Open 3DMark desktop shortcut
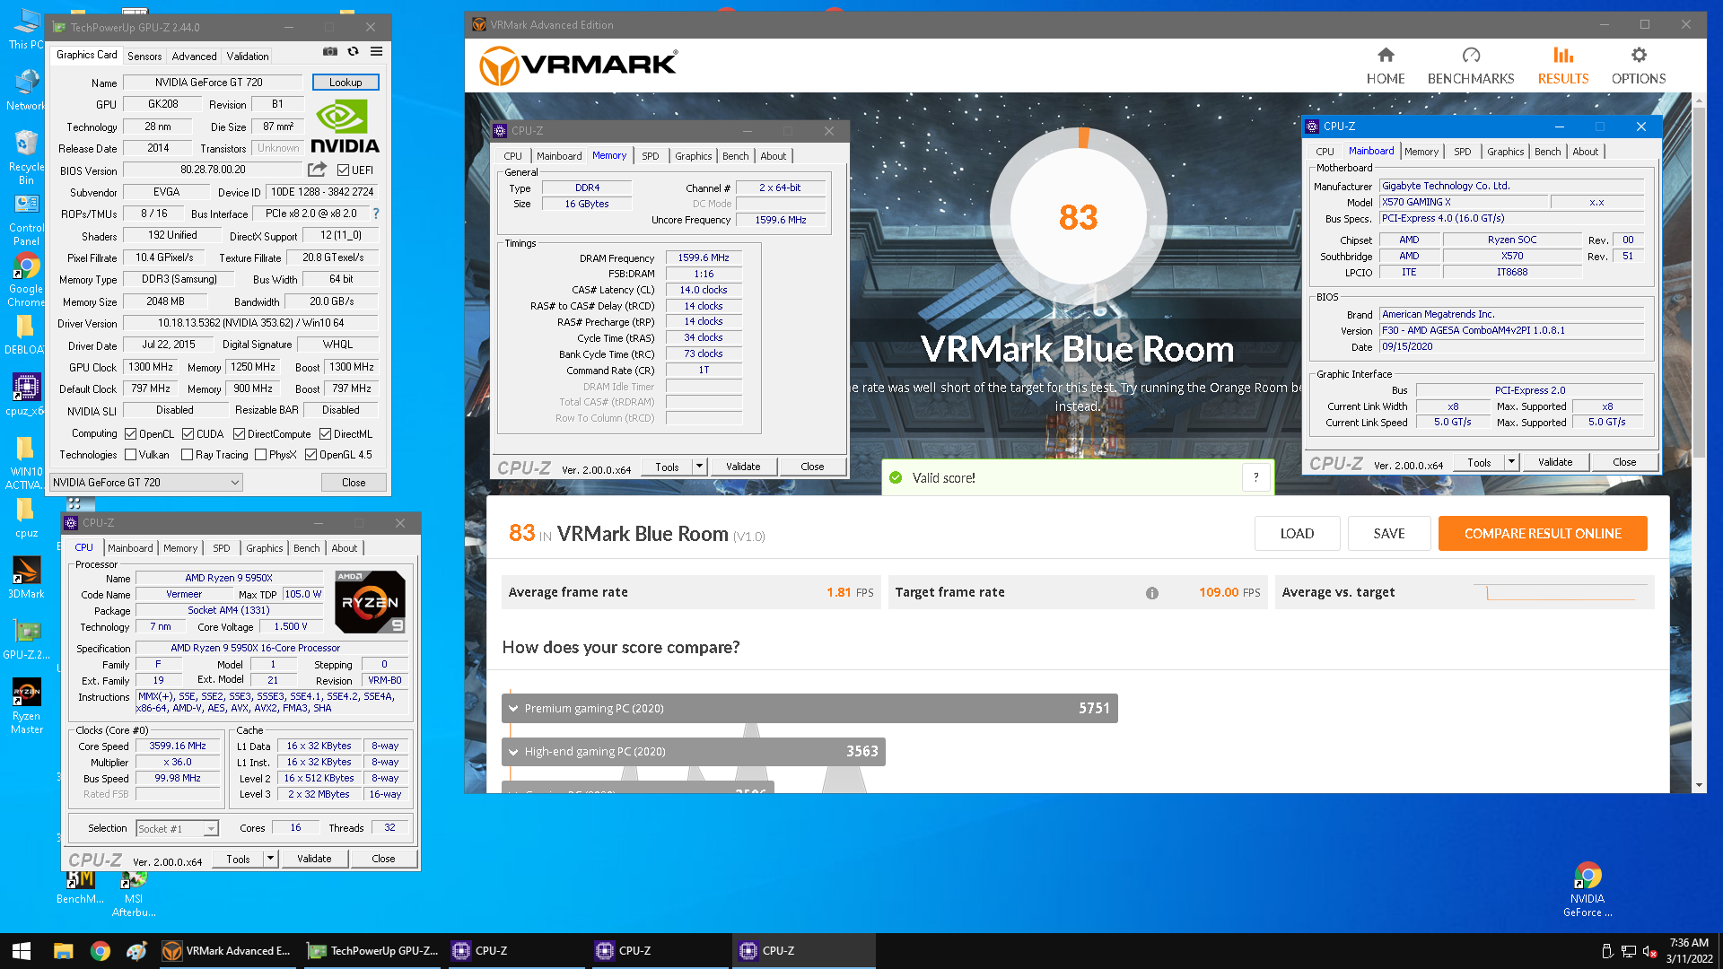Screen dimensions: 1723x969 click(x=26, y=578)
